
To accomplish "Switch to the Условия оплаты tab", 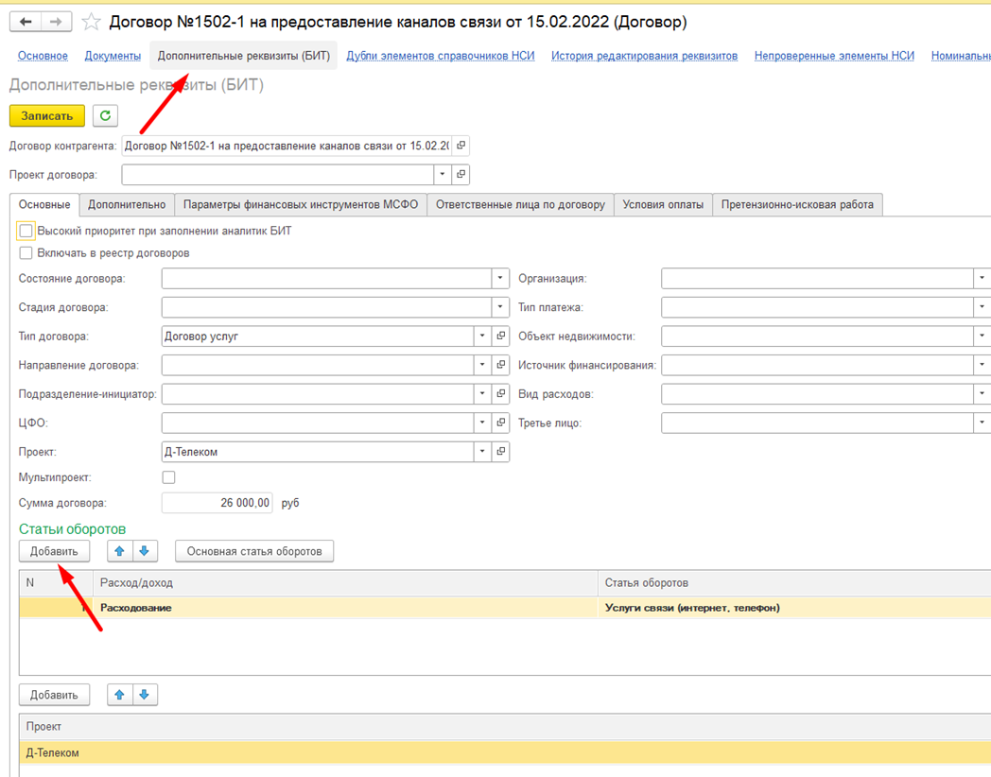I will coord(662,204).
